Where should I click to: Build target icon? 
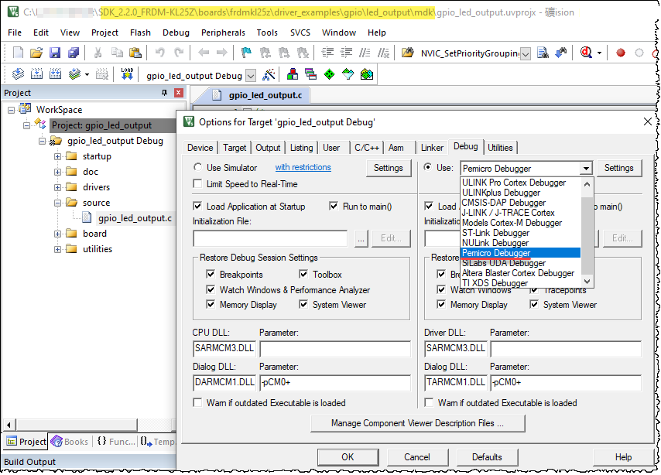(x=36, y=74)
